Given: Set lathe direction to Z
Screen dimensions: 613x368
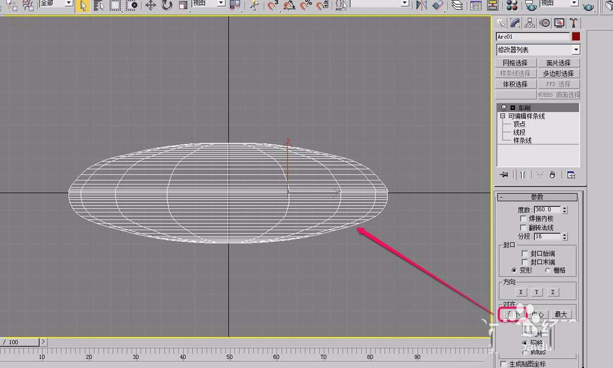Looking at the screenshot, I should click(553, 292).
